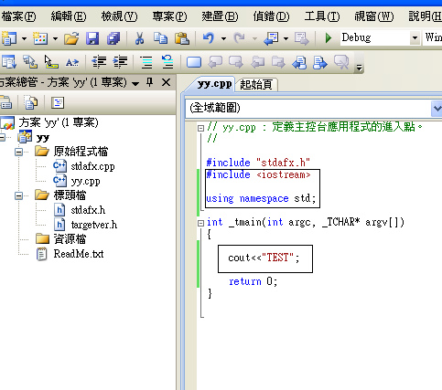Select yy.cpp in the Solution Explorer tree

coord(85,181)
